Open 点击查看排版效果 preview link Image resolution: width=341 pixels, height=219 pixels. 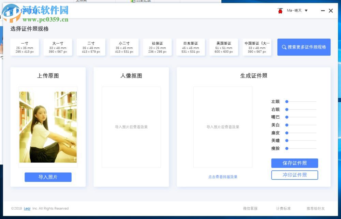point(223,176)
